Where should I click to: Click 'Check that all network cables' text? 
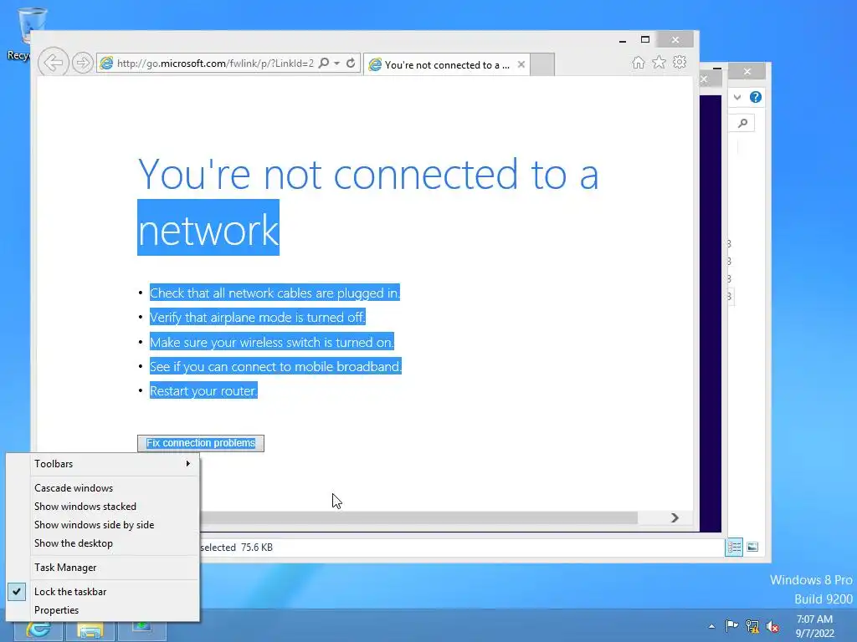(x=275, y=293)
